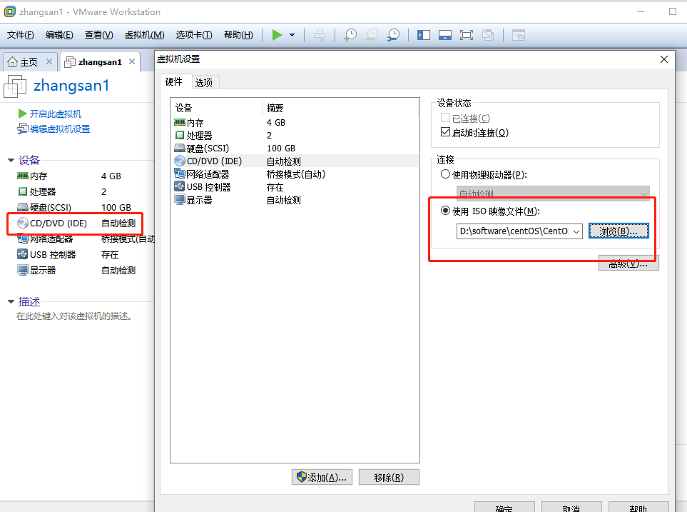Click the 设备 column header
This screenshot has height=512, width=687.
pos(216,108)
